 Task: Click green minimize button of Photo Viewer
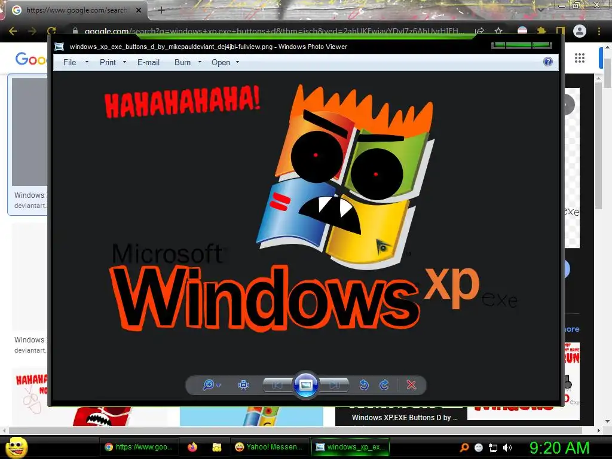coord(499,45)
